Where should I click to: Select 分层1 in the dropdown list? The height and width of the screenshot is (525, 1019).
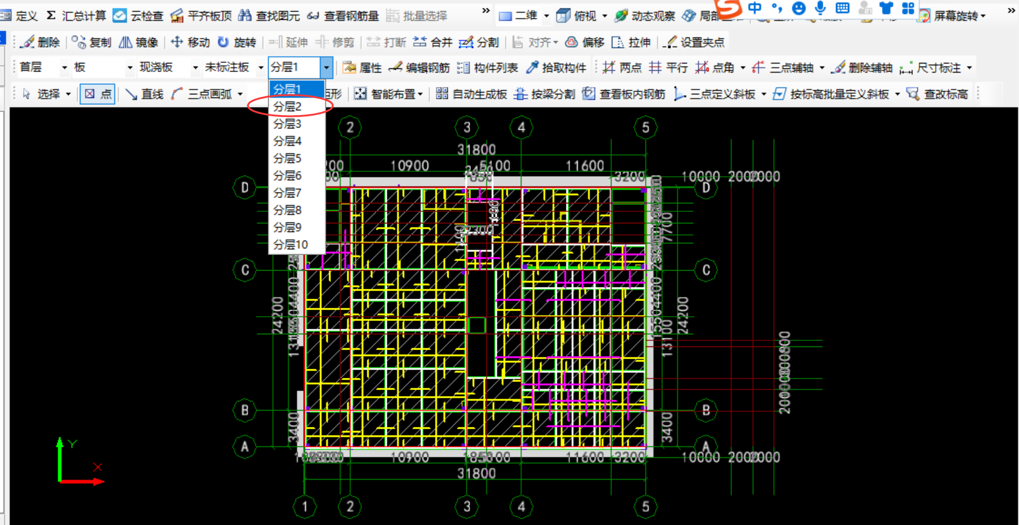pyautogui.click(x=296, y=89)
